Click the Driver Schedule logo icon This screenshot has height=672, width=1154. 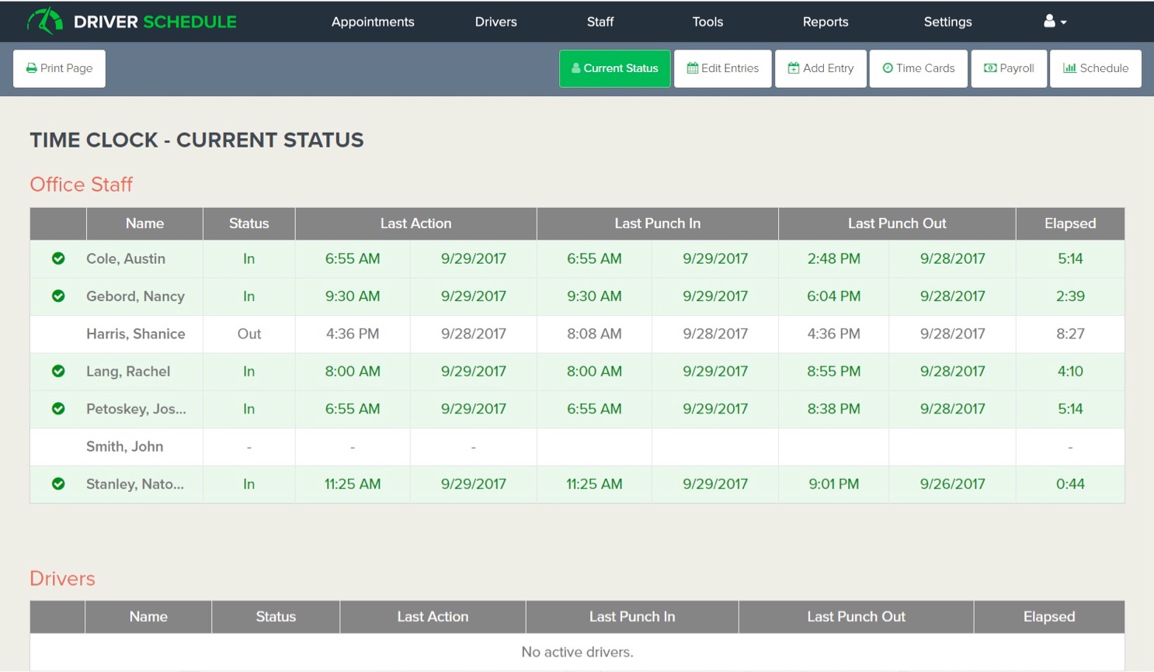(x=45, y=21)
